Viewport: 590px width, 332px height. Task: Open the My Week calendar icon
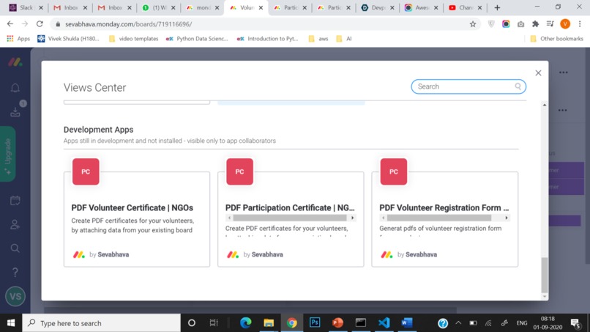coord(15,201)
